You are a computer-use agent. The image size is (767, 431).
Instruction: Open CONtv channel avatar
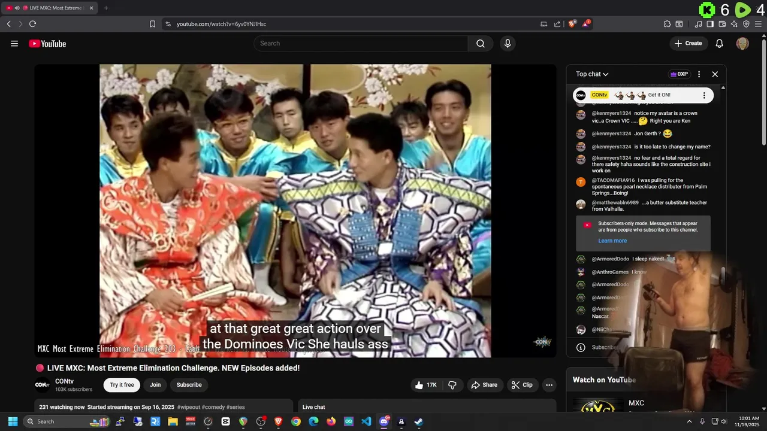click(42, 384)
